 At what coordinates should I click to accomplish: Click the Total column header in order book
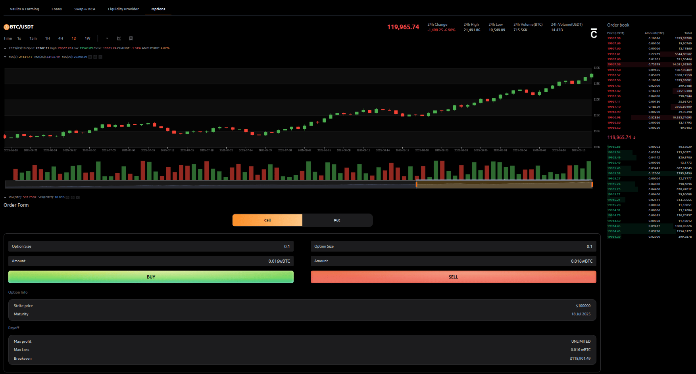tap(688, 33)
